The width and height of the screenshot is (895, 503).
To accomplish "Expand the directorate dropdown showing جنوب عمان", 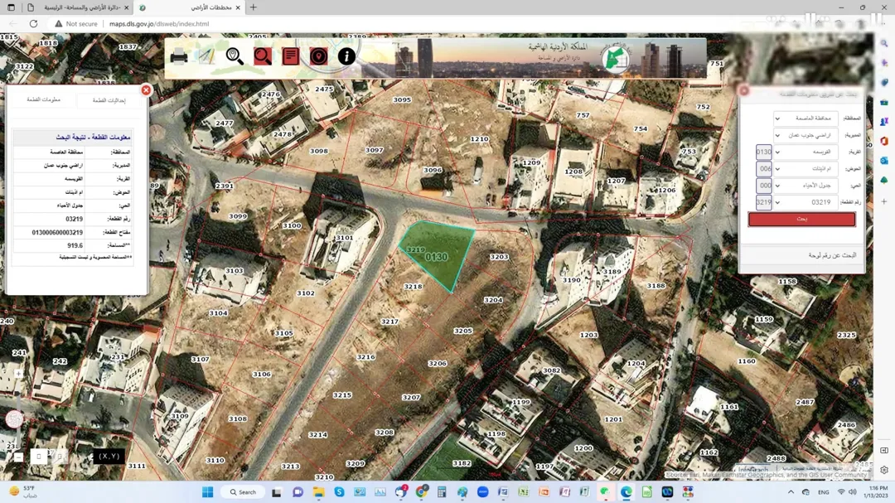I will coord(805,135).
